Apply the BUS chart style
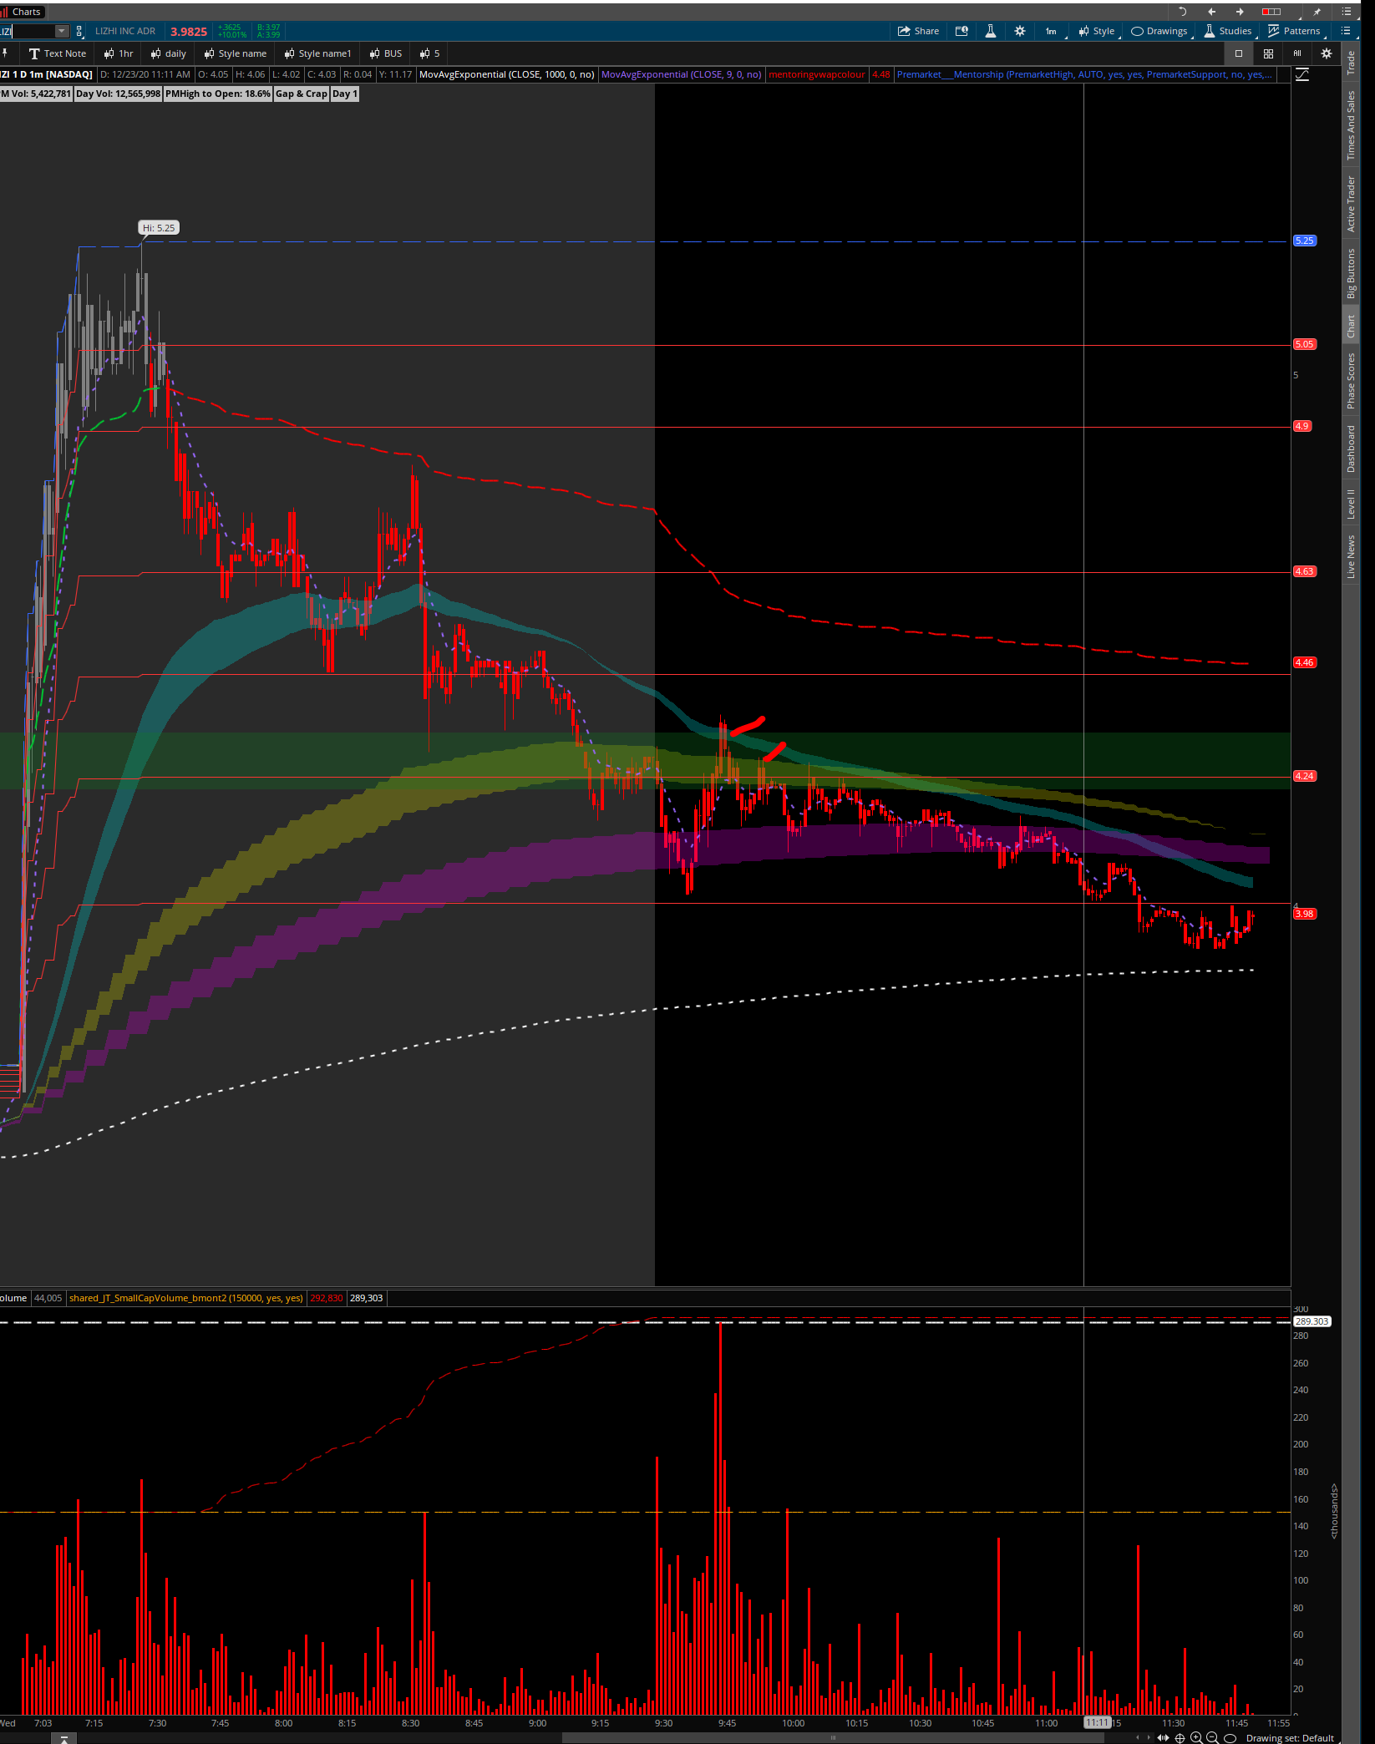Screen dimensions: 1375x1744 click(x=386, y=53)
